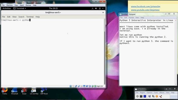The width and height of the screenshot is (178, 100).
Task: Open CamStudio Region menu
Action: point(142,92)
